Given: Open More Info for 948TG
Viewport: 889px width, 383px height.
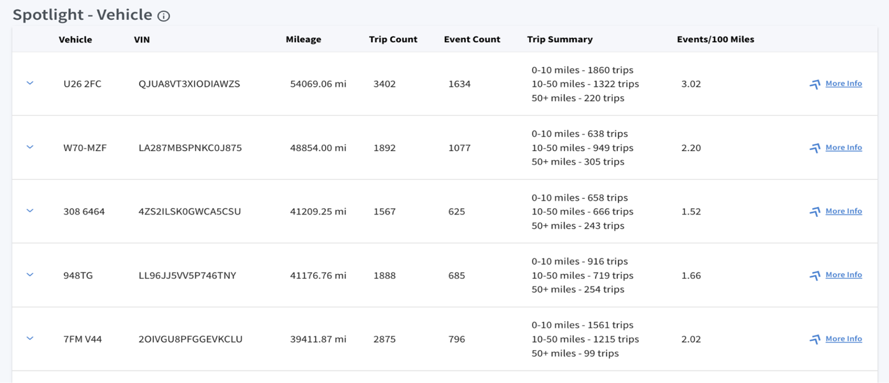Looking at the screenshot, I should tap(844, 275).
